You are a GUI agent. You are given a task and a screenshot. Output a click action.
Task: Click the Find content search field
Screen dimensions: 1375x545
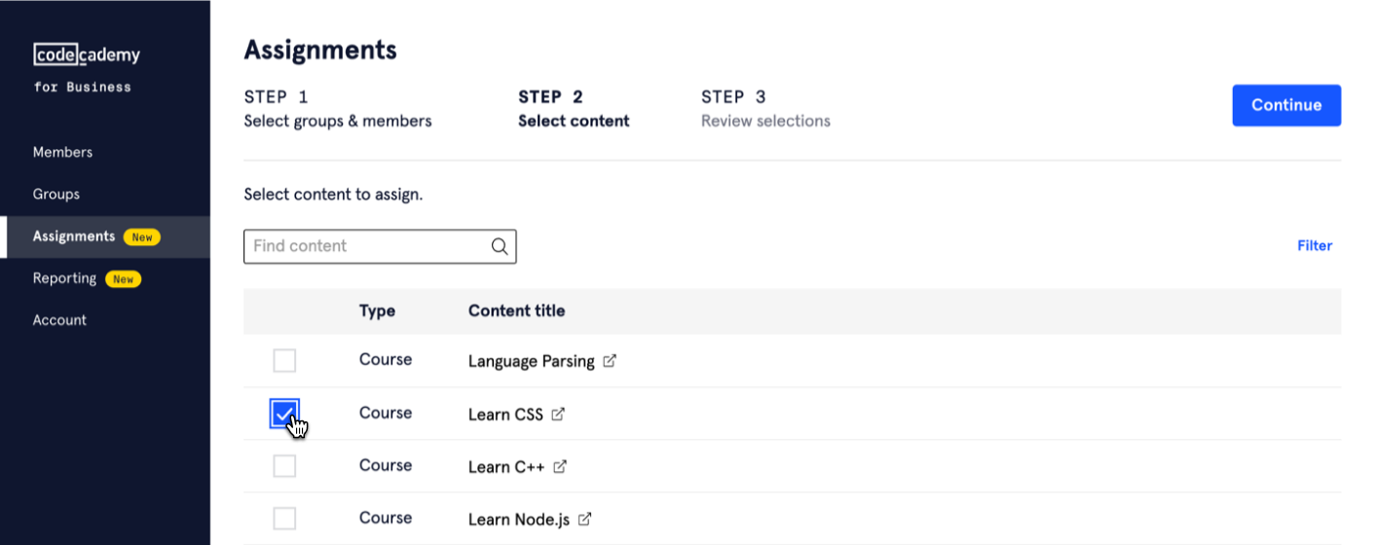[x=368, y=246]
